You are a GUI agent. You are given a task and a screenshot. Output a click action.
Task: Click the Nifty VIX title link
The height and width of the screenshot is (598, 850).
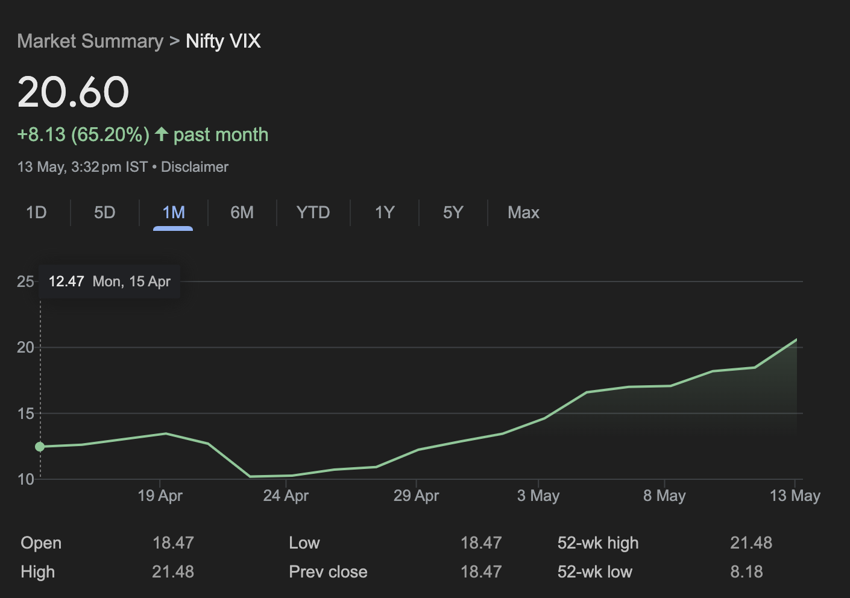pyautogui.click(x=222, y=41)
